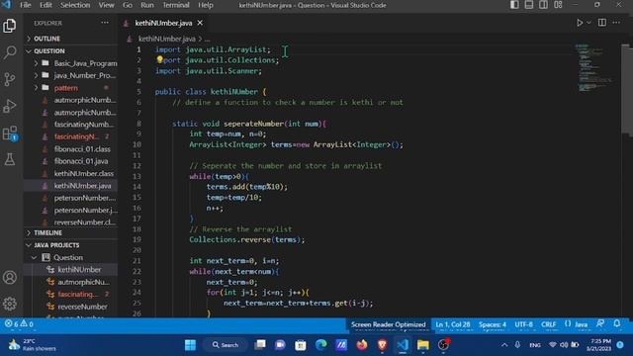Open the Go menu

128,5
